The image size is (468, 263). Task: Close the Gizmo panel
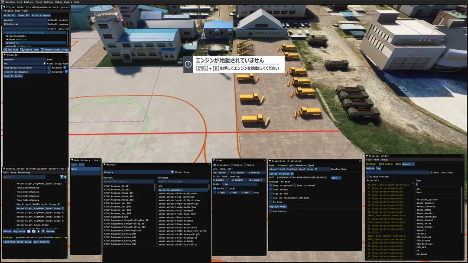264,160
